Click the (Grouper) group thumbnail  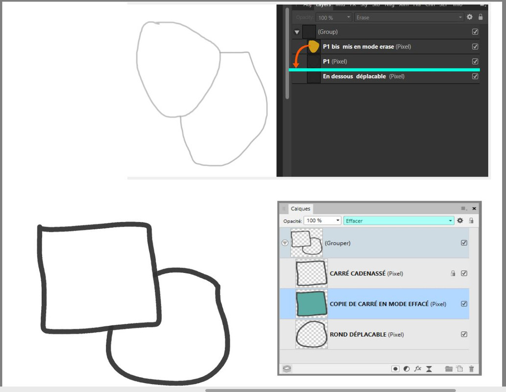(x=307, y=243)
